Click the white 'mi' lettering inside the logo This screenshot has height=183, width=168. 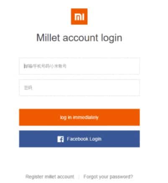click(x=79, y=17)
